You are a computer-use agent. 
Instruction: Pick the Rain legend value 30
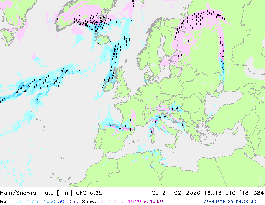pos(61,202)
